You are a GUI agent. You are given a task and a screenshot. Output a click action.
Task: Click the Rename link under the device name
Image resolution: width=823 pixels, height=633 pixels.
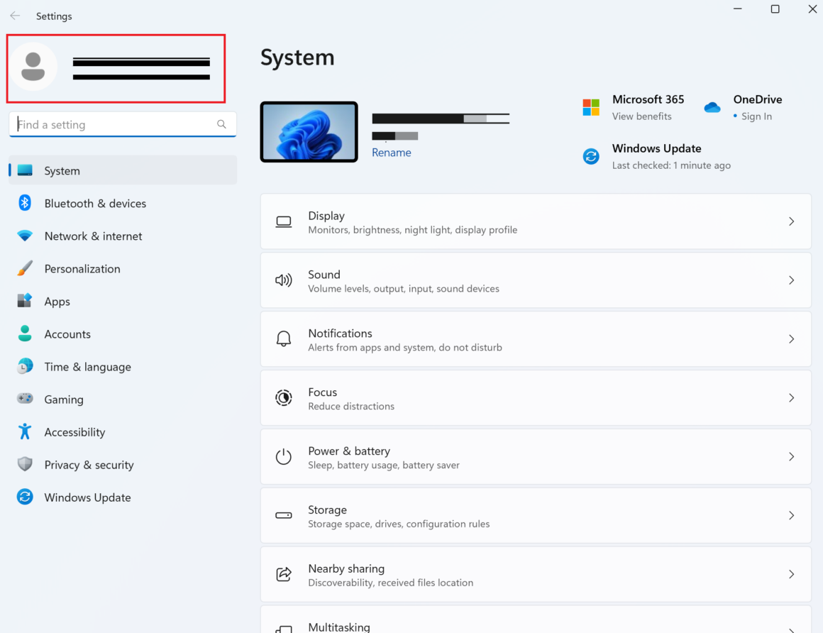[392, 152]
